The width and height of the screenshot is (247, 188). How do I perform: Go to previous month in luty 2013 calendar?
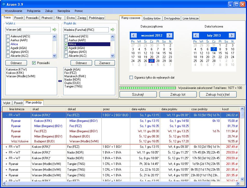[196, 36]
